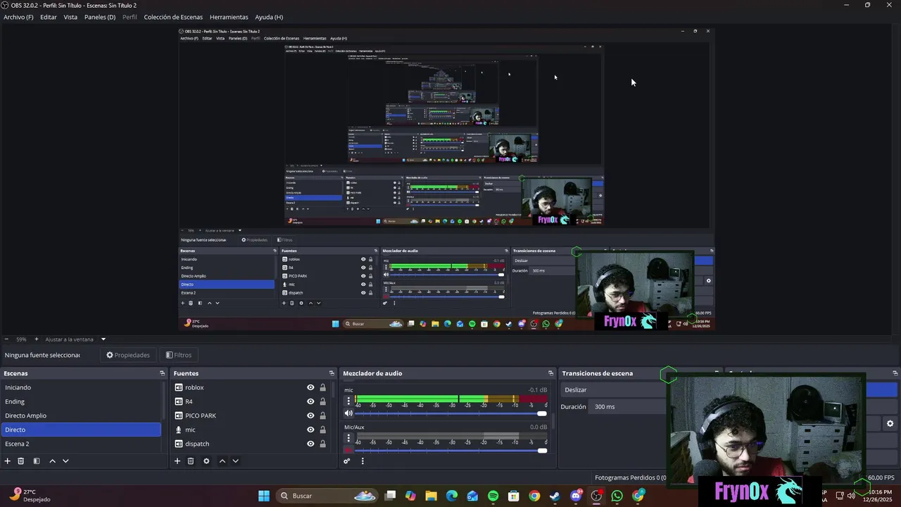Open the Paneles (D) menu
Screen dimensions: 901x507
[x=100, y=17]
